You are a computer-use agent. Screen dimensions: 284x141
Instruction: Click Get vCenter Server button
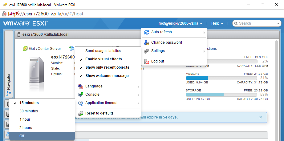pyautogui.click(x=42, y=49)
